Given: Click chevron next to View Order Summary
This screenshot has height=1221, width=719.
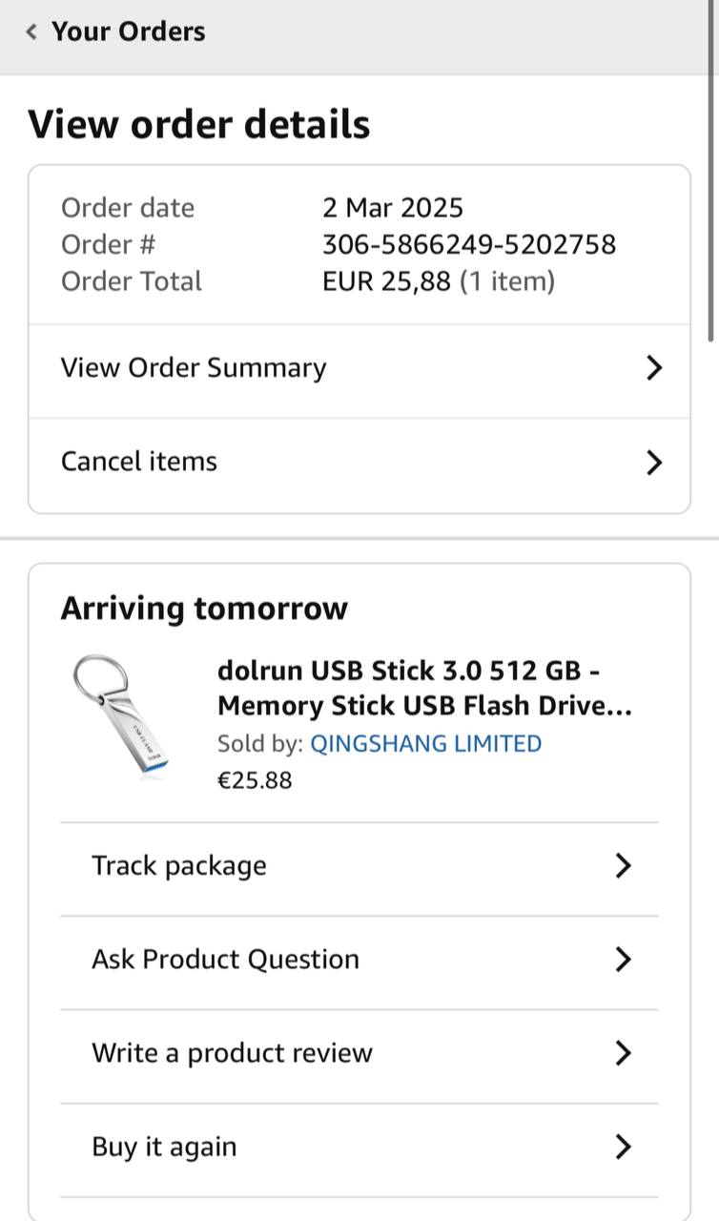Looking at the screenshot, I should [653, 368].
